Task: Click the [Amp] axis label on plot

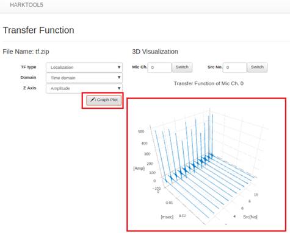Action: pos(139,169)
